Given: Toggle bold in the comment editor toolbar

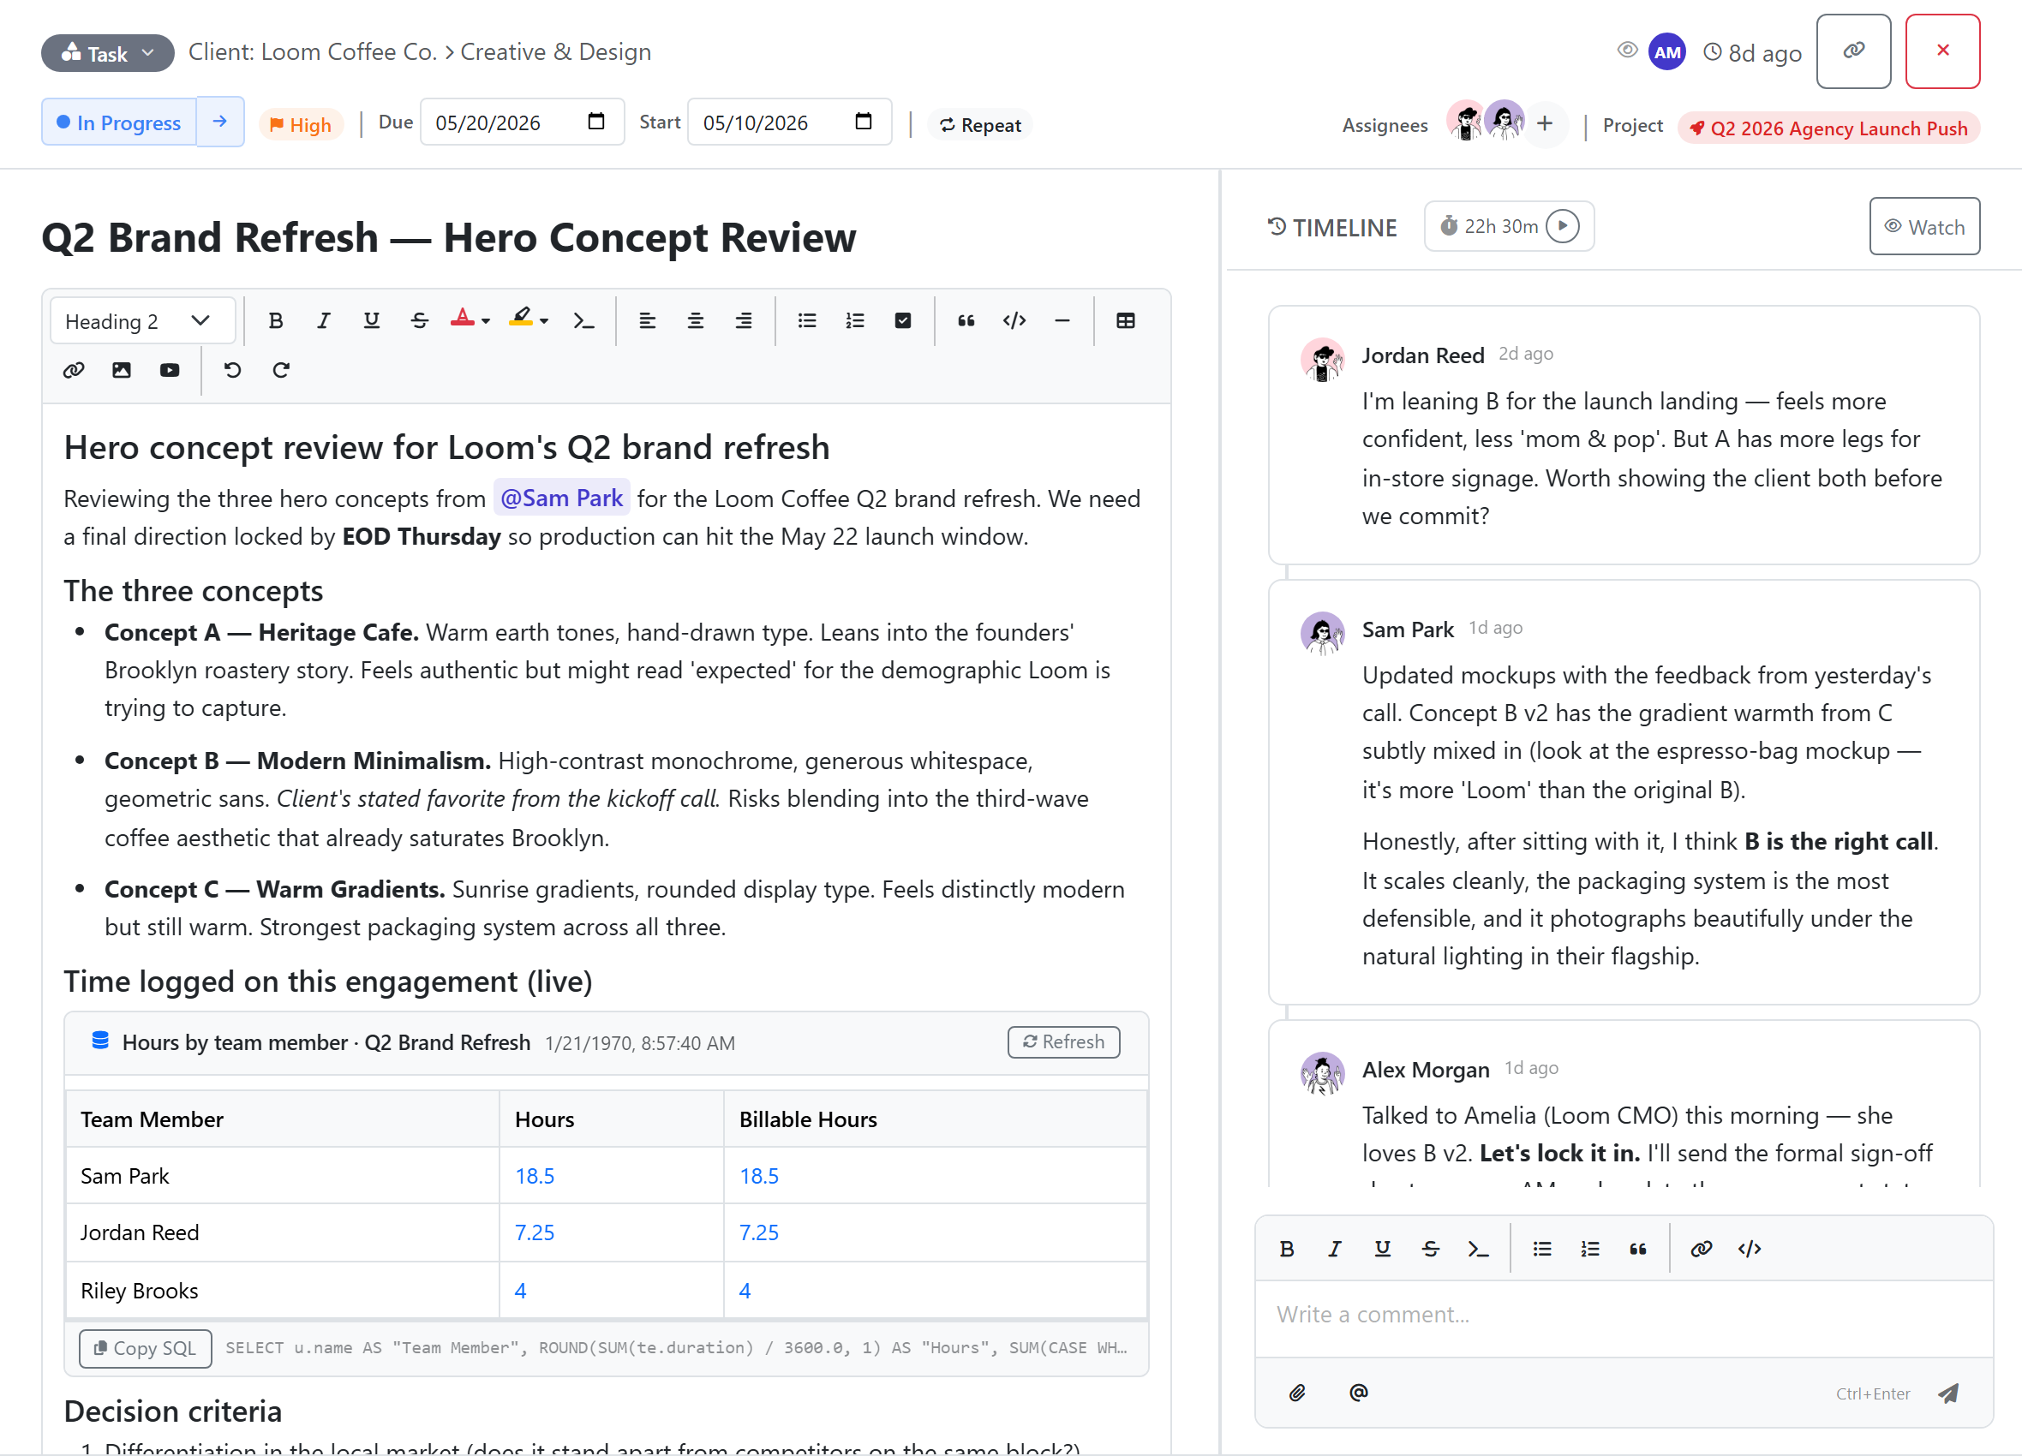Looking at the screenshot, I should 1287,1249.
